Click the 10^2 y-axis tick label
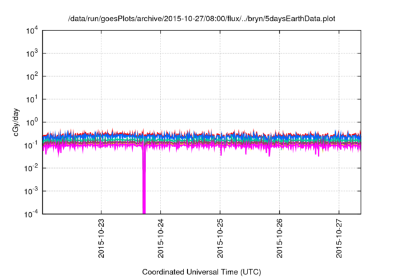The height and width of the screenshot is (278, 398). point(32,76)
